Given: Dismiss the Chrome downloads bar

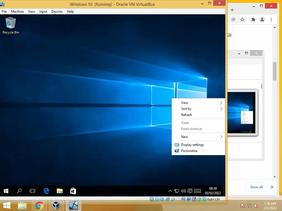Looking at the screenshot, I should [x=272, y=187].
